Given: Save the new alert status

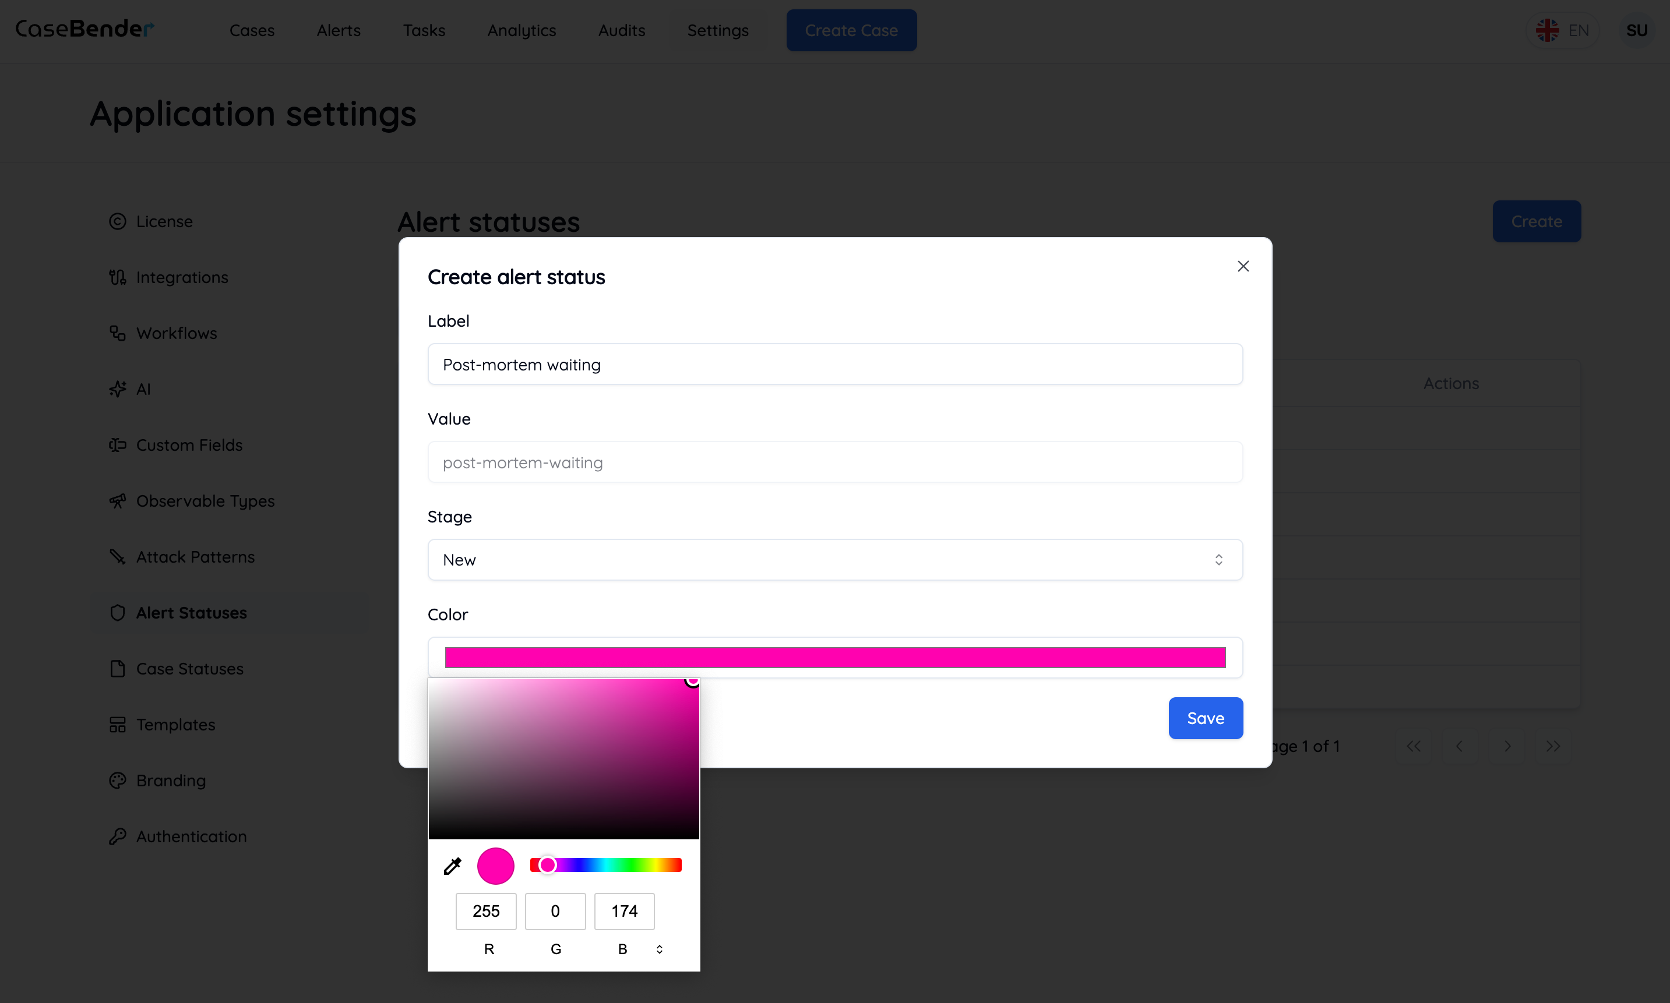Looking at the screenshot, I should 1205,718.
